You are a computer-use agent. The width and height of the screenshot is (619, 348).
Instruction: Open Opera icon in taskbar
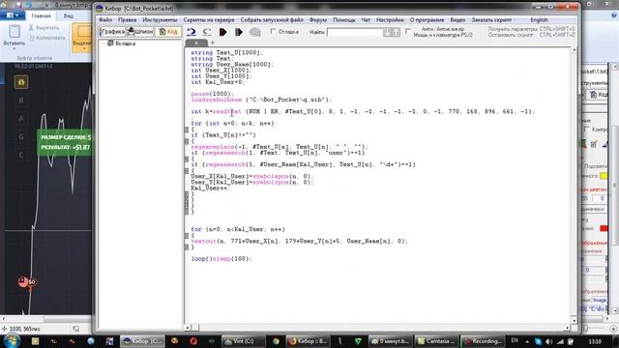pyautogui.click(x=193, y=341)
